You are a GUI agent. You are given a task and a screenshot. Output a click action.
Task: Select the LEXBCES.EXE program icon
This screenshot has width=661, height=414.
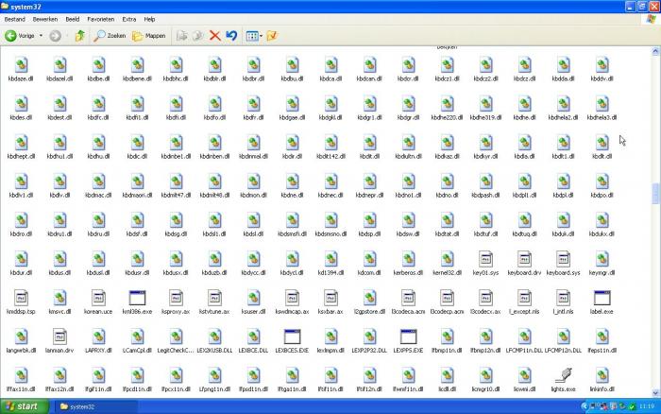pyautogui.click(x=292, y=336)
